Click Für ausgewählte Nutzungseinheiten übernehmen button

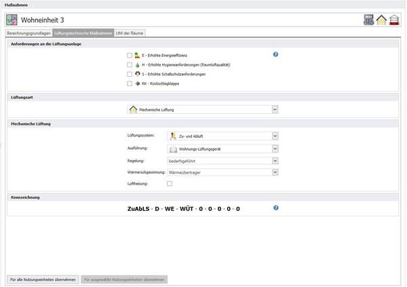(x=124, y=279)
